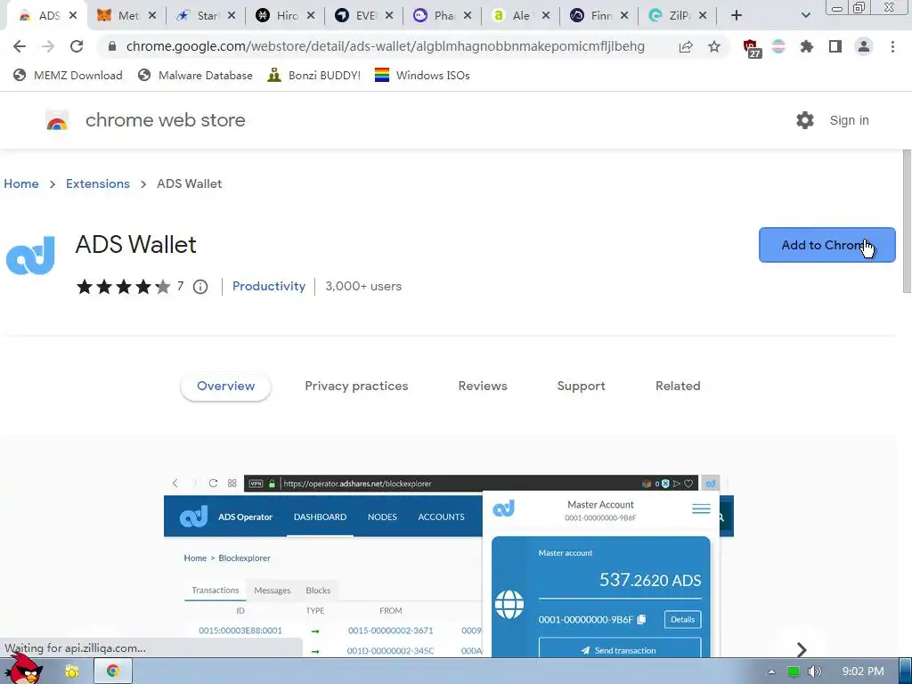
Task: Open the Extensions puzzle piece menu
Action: point(806,46)
